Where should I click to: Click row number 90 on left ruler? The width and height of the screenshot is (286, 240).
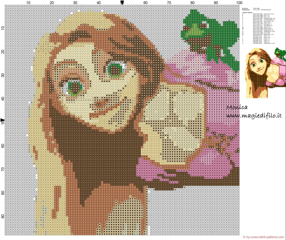click(3, 217)
